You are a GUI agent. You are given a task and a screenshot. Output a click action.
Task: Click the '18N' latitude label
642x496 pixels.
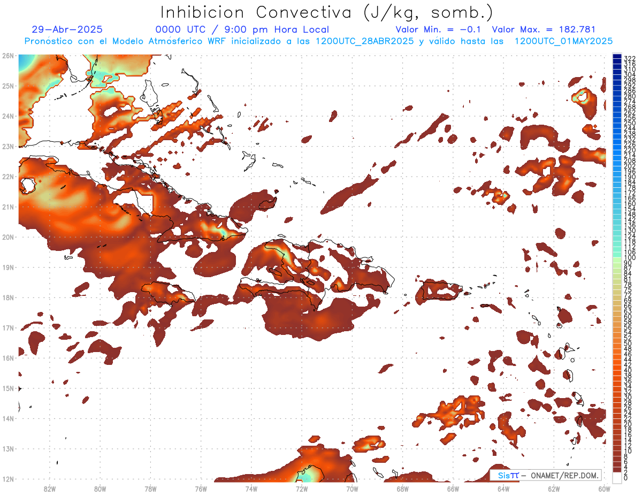point(8,297)
